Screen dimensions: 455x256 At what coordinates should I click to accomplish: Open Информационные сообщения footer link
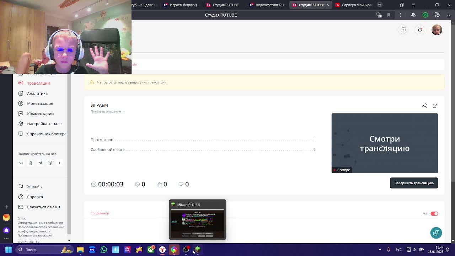(x=40, y=223)
